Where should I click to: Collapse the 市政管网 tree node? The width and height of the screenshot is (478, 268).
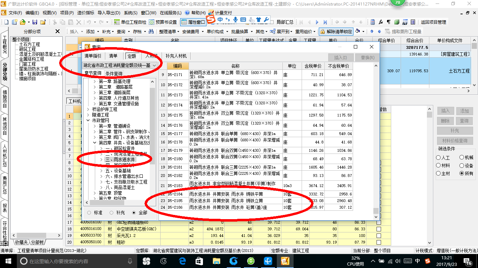88,120
